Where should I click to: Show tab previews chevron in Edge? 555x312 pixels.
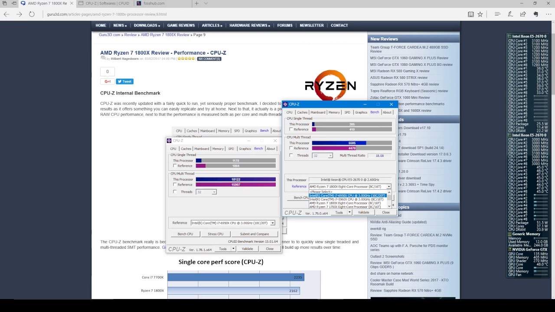tap(206, 3)
